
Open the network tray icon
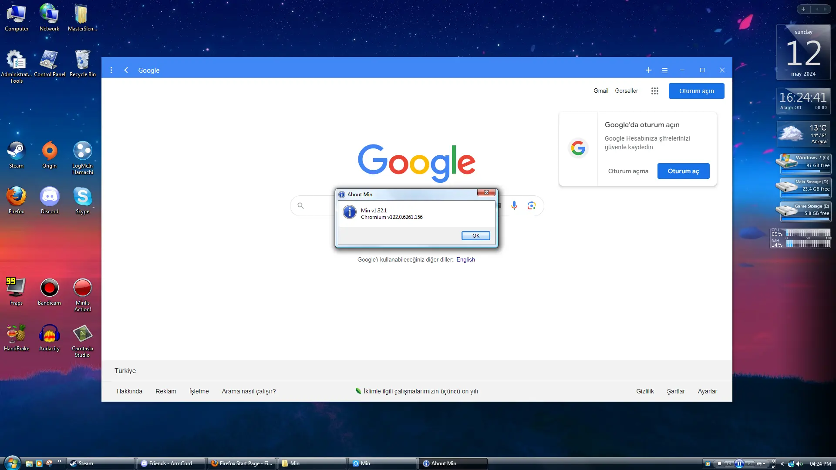(x=791, y=464)
